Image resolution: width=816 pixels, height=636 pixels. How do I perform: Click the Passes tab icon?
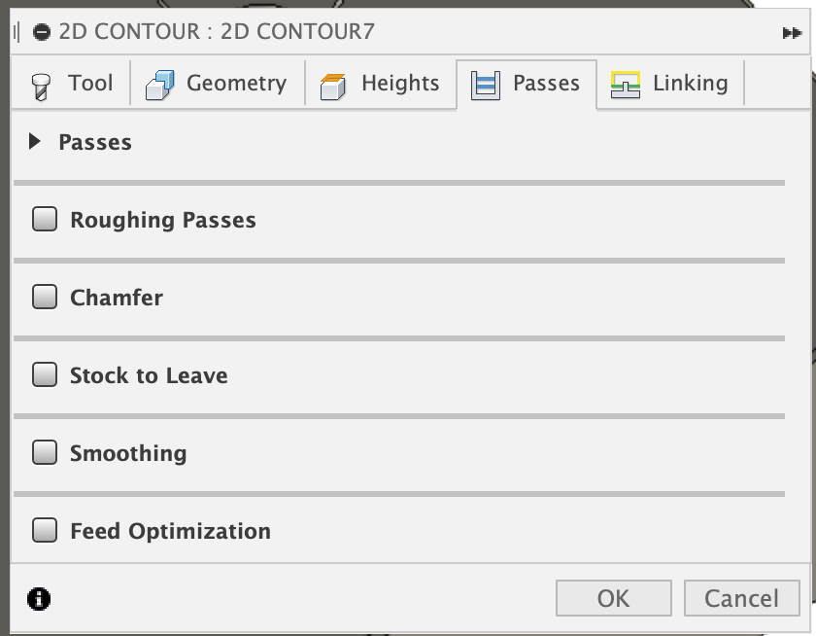pyautogui.click(x=482, y=84)
